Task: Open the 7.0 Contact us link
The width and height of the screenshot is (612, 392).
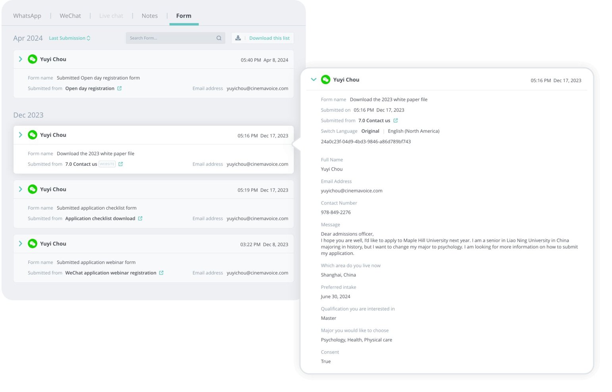Action: pyautogui.click(x=81, y=163)
